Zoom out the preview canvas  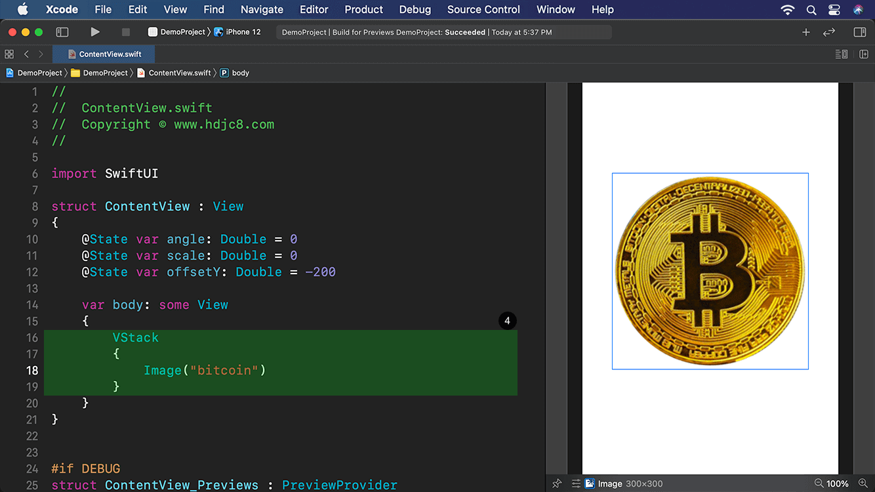pyautogui.click(x=818, y=483)
